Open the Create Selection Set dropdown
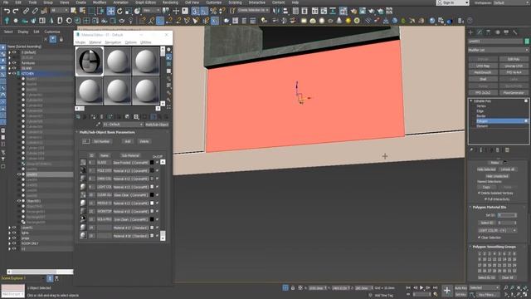 (x=253, y=11)
